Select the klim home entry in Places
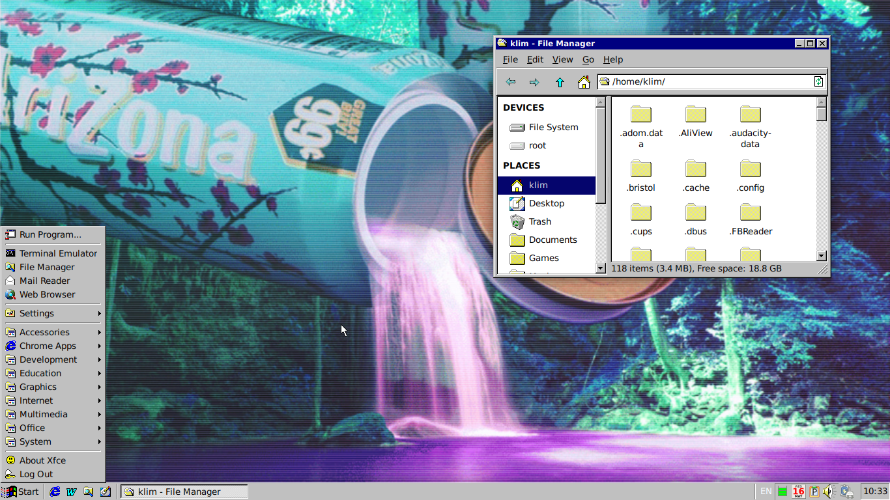890x500 pixels. pyautogui.click(x=546, y=185)
